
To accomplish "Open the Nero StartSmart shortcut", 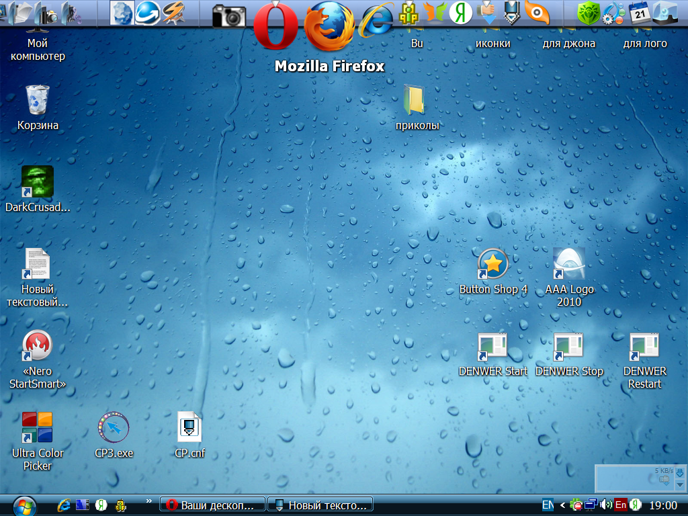I will coord(38,346).
